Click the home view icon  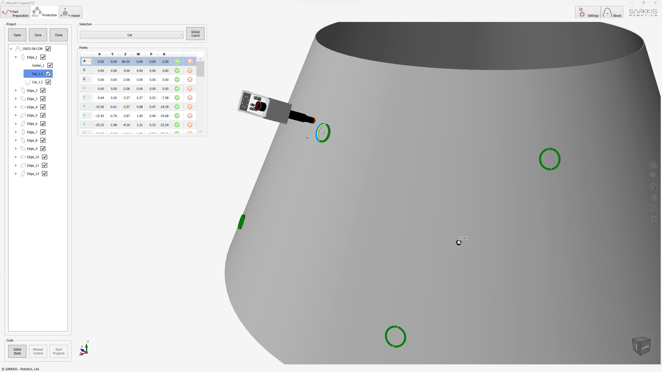(x=654, y=165)
